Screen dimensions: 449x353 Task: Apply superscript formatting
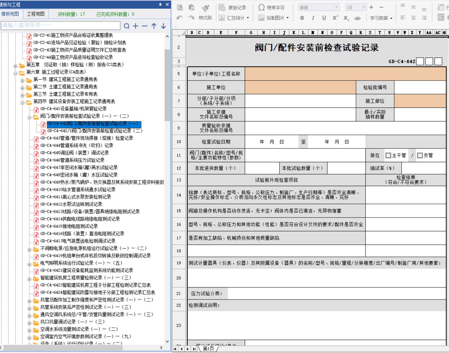(335, 18)
